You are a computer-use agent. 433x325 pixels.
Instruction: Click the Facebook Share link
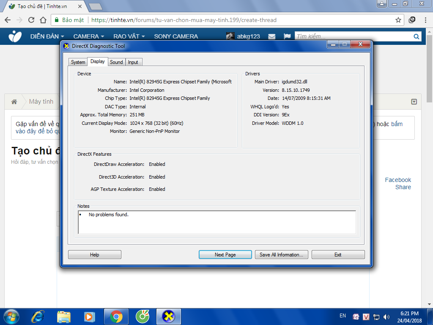[x=398, y=184]
